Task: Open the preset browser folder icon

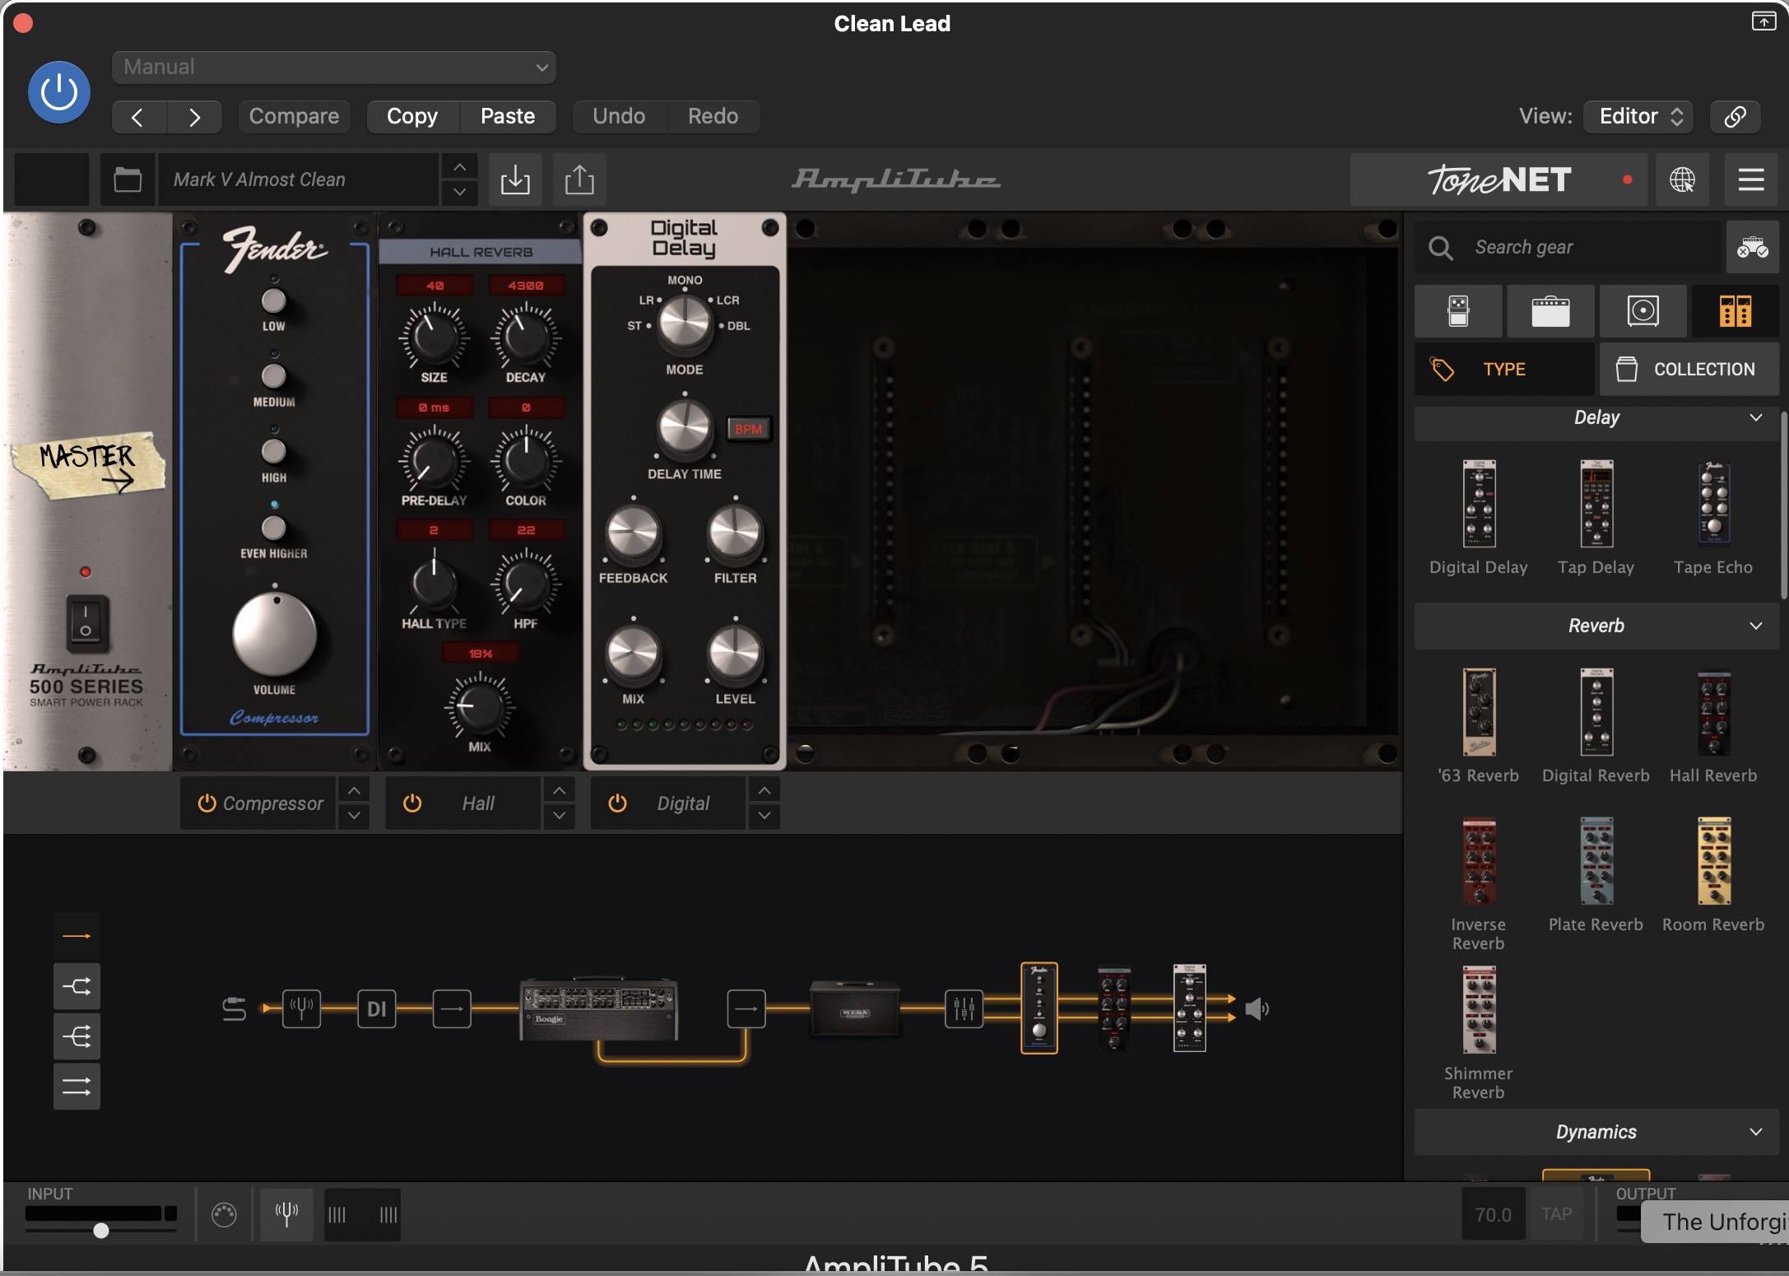Action: [128, 179]
